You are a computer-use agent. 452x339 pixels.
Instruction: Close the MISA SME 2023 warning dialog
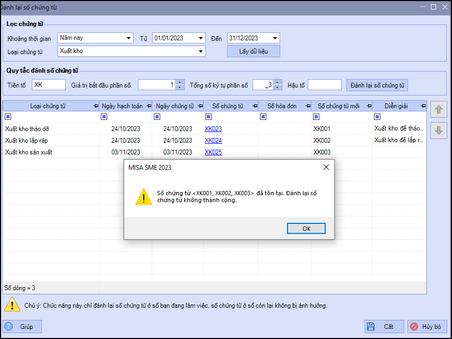(326, 167)
